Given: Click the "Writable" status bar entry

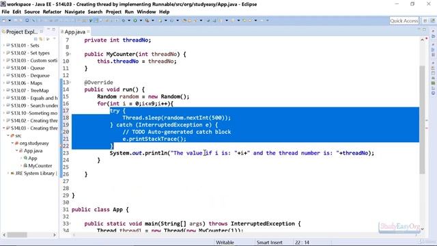Looking at the screenshot, I should click(225, 243).
